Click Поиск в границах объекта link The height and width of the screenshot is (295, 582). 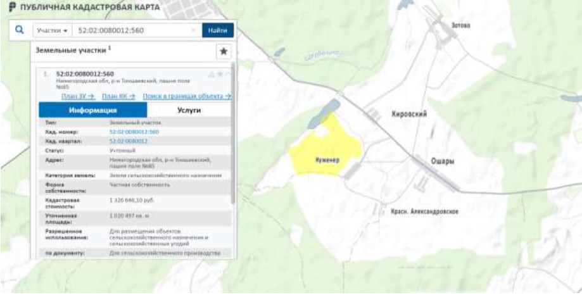tap(186, 96)
